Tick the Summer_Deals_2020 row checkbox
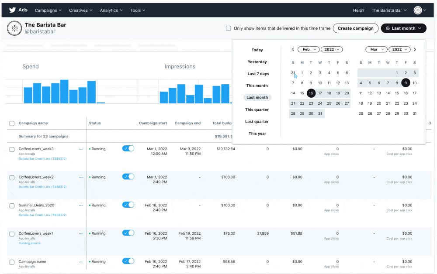Viewport: 437px width, 274px height. tap(12, 205)
